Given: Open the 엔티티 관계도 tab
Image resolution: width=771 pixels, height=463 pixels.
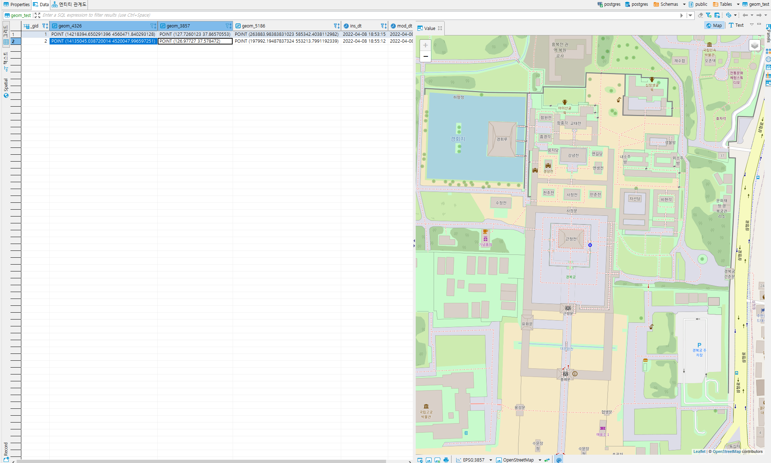Looking at the screenshot, I should [x=69, y=4].
